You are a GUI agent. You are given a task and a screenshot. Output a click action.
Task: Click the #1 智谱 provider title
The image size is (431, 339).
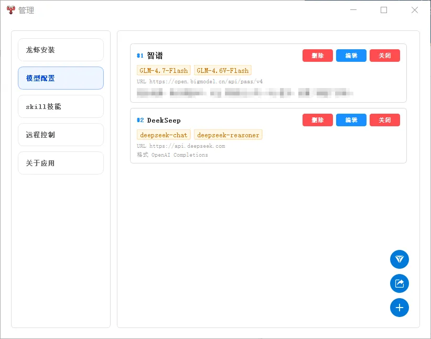click(150, 56)
